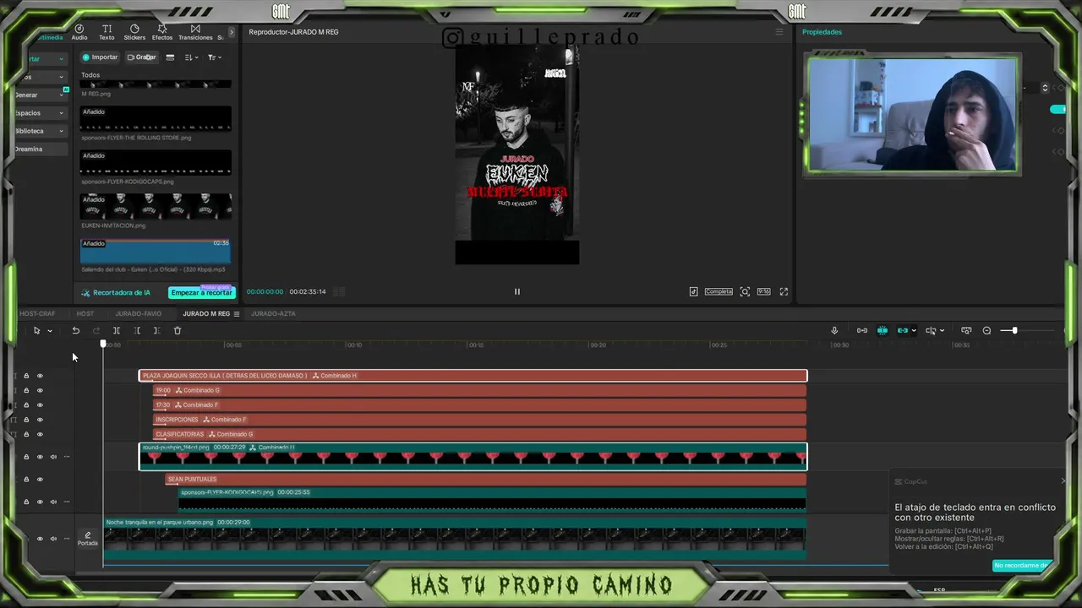Lock the PLAZA JOAQUIN SECCO ILLA track
The image size is (1082, 608).
26,376
